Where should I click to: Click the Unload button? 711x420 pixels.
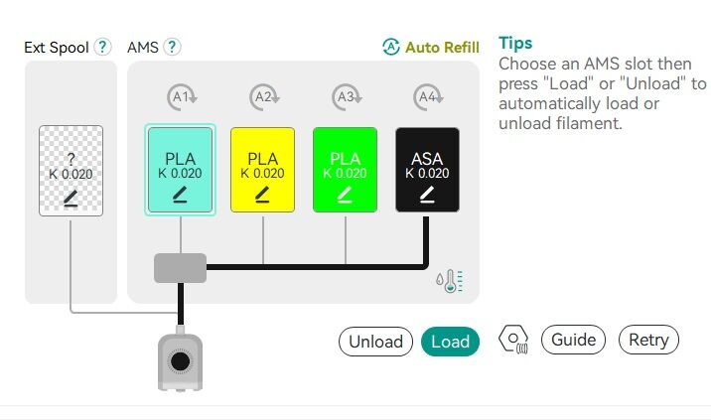tap(375, 342)
